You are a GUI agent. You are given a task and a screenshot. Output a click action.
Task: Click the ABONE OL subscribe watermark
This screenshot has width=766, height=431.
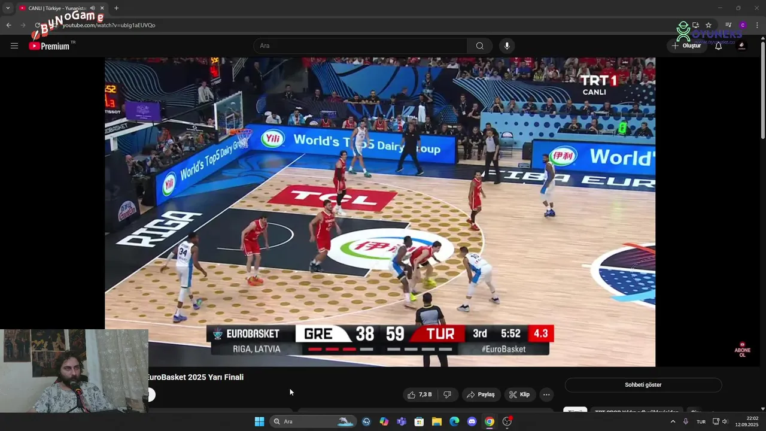pyautogui.click(x=742, y=350)
